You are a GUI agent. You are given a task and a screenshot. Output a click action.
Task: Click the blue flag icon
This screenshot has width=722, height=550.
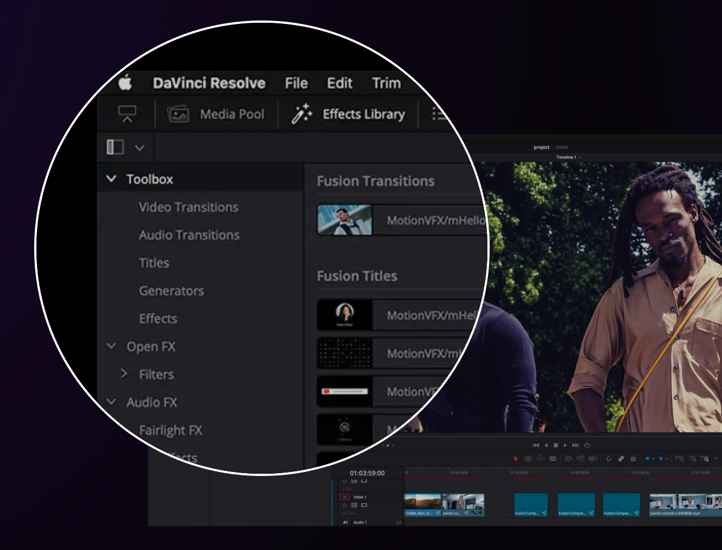point(647,458)
